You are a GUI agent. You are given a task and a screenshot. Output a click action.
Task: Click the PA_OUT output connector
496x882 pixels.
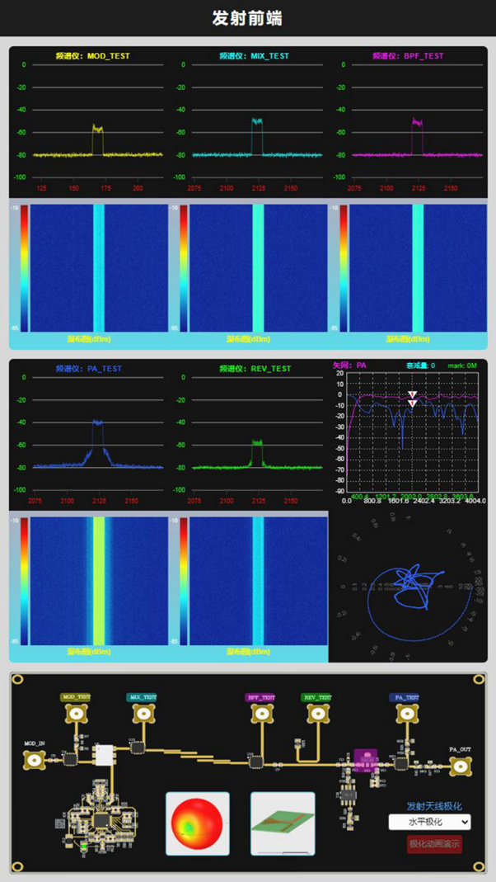[460, 767]
